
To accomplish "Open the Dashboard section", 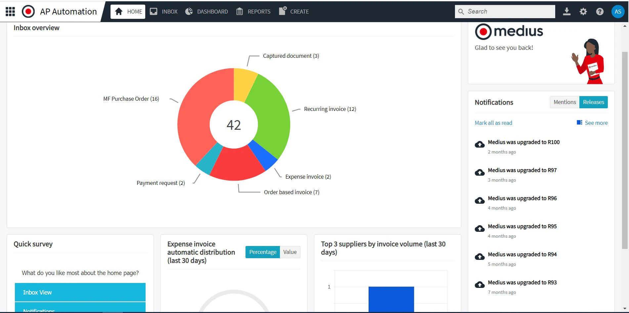I will click(206, 11).
